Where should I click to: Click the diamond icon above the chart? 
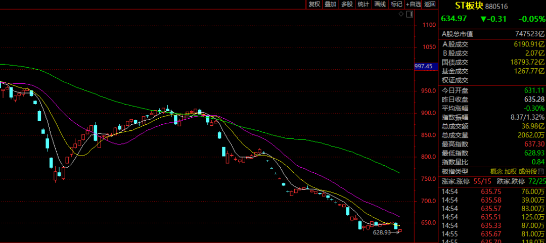pyautogui.click(x=401, y=14)
